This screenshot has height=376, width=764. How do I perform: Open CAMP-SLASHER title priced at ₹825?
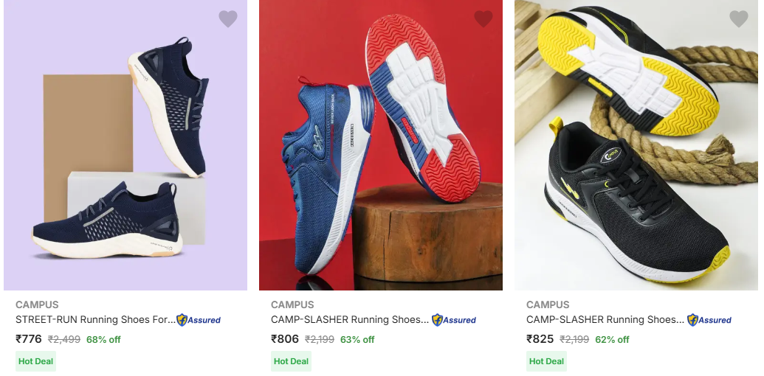605,319
